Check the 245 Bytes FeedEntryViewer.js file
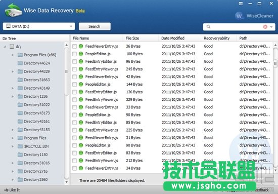The height and width of the screenshot is (194, 278). click(x=74, y=69)
